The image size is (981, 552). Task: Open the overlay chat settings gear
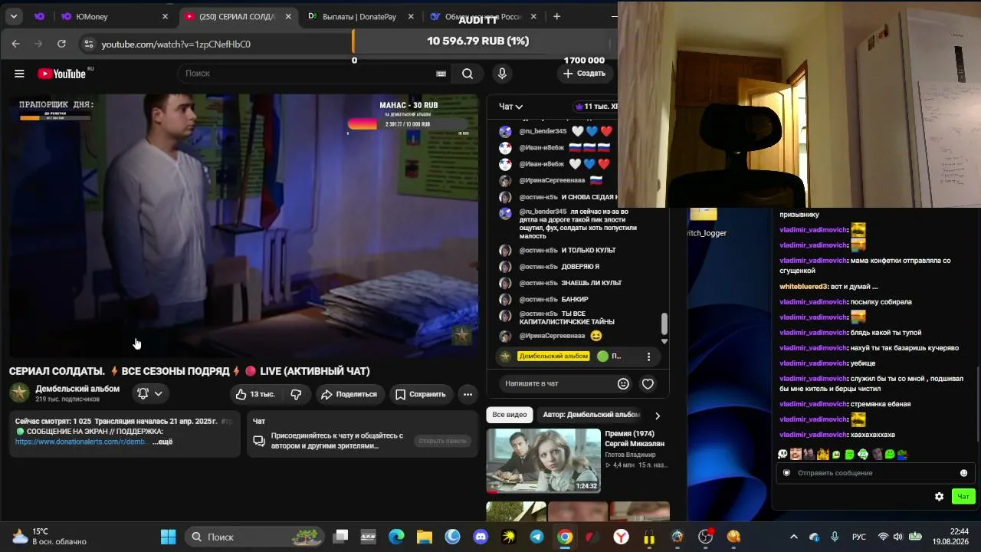[x=939, y=497]
